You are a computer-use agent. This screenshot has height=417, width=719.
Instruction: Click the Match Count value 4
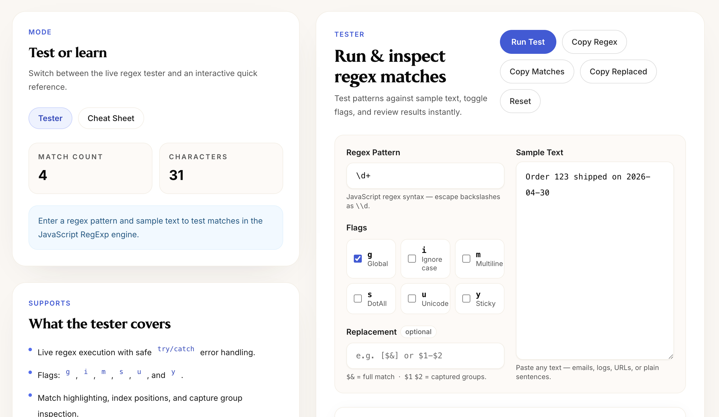43,175
